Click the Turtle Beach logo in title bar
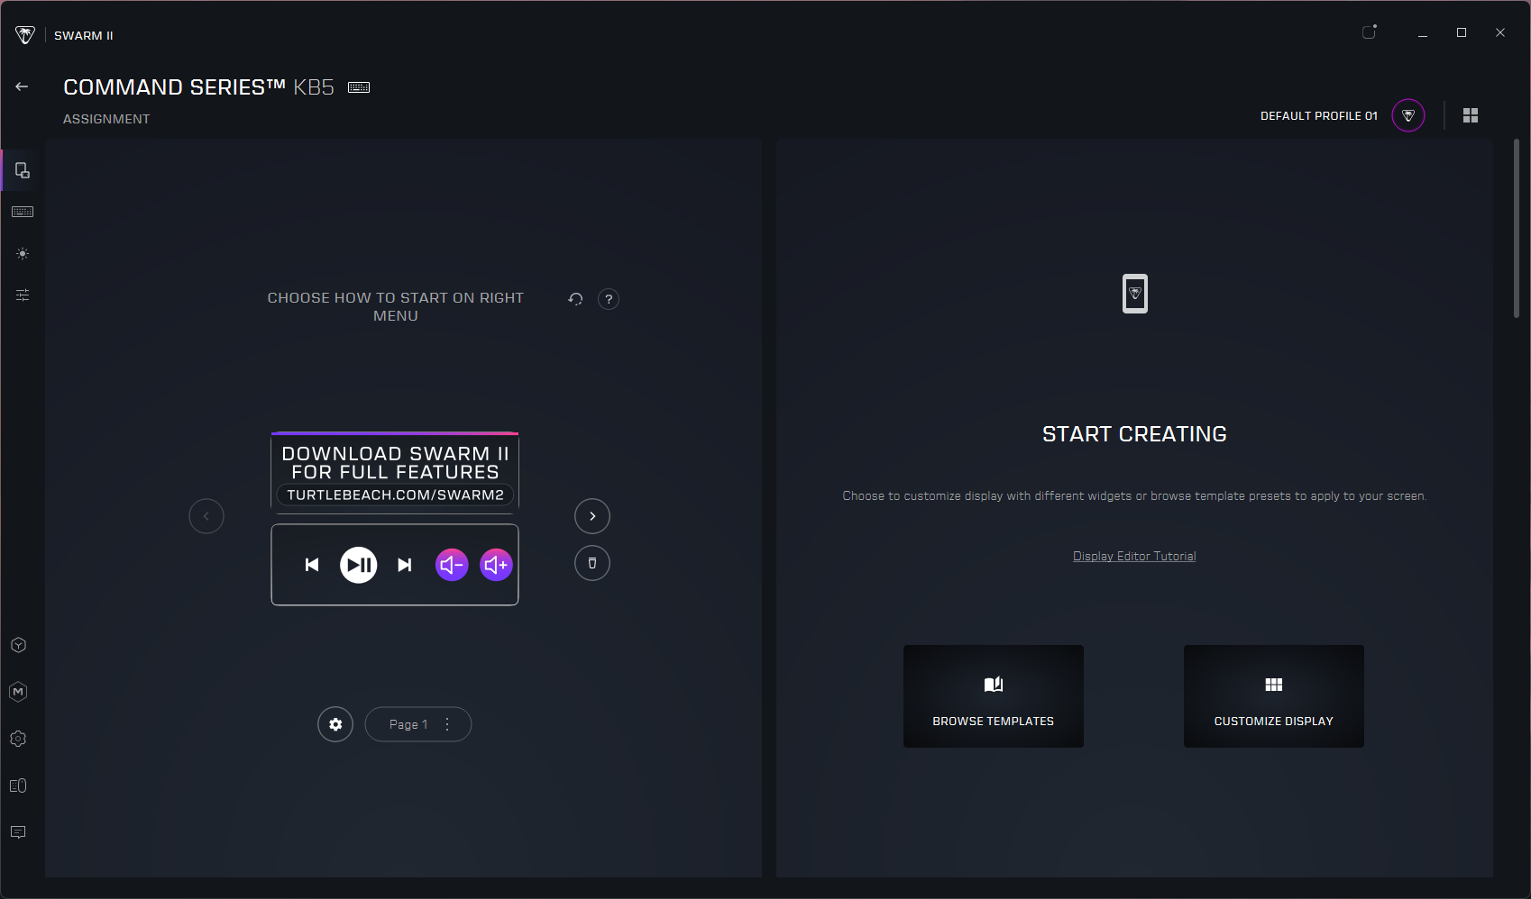The image size is (1531, 899). click(25, 35)
